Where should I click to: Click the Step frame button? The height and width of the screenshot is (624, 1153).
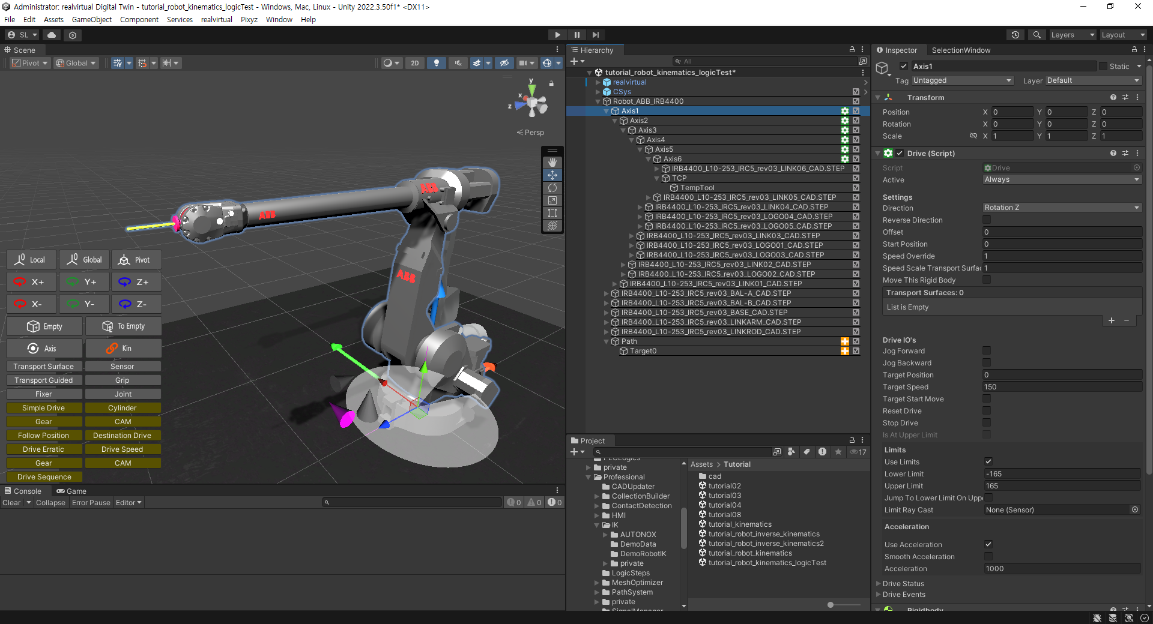pos(595,35)
